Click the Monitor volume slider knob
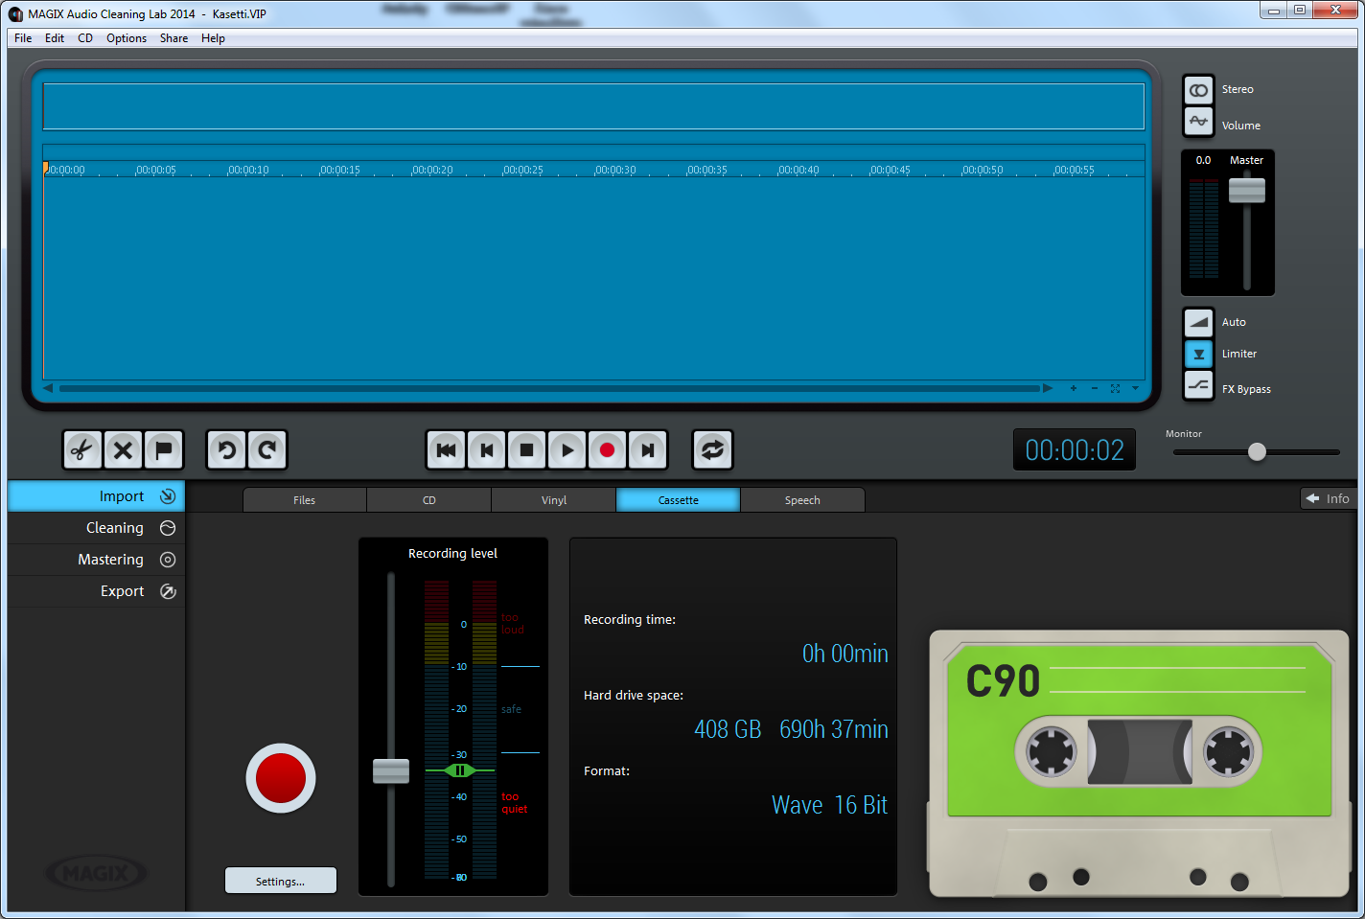Viewport: 1365px width, 919px height. tap(1257, 451)
